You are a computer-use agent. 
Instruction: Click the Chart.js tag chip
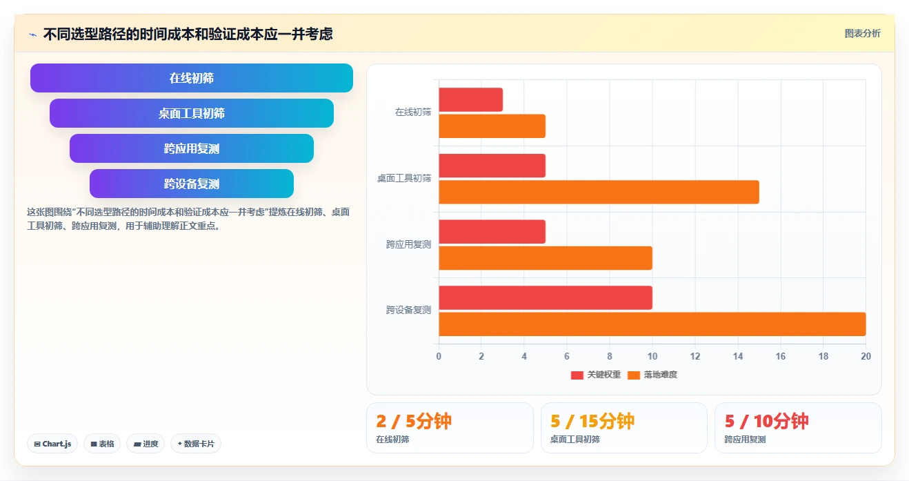(x=52, y=444)
